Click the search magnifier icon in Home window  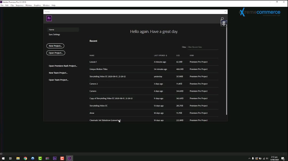coord(222,18)
